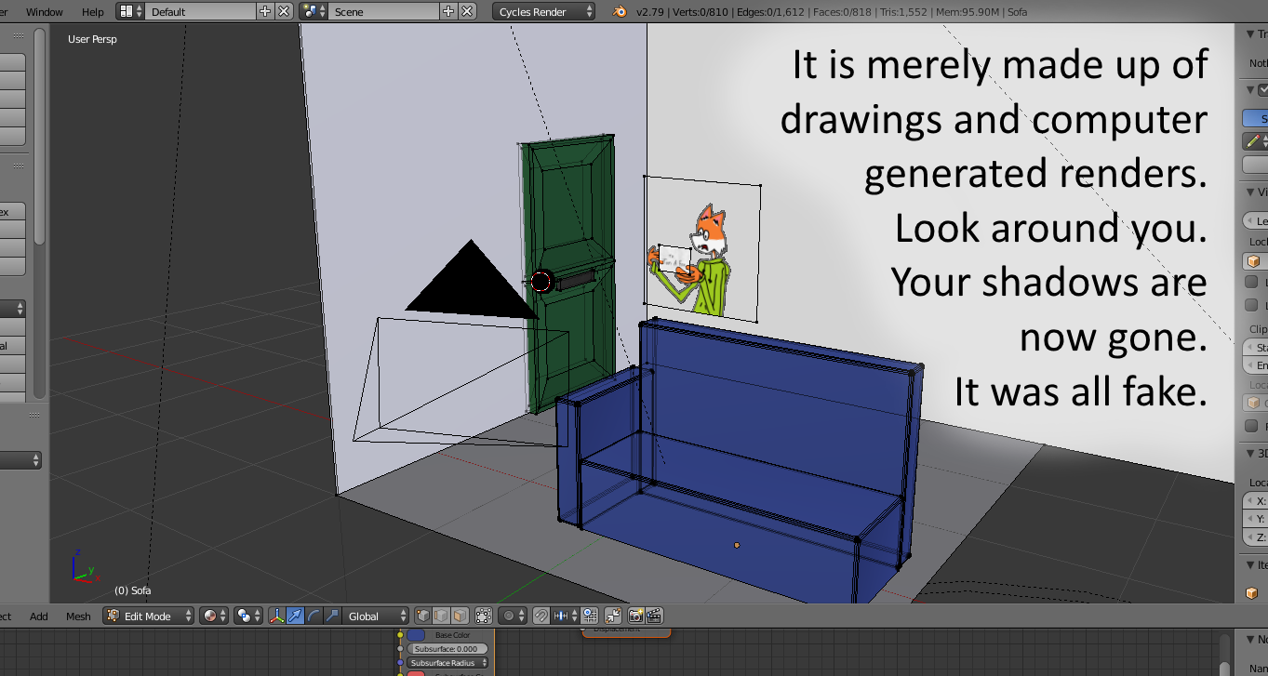Click the manipulator axes toggle icon
The image size is (1268, 676).
277,616
